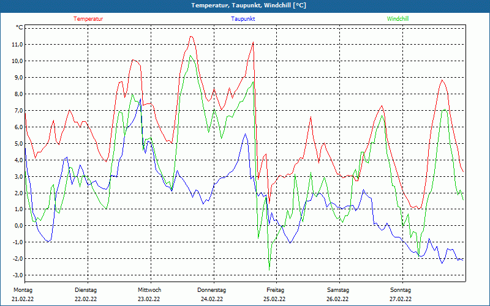This screenshot has width=490, height=306.
Task: Click the 3,0 y-axis value
Action: click(x=18, y=176)
